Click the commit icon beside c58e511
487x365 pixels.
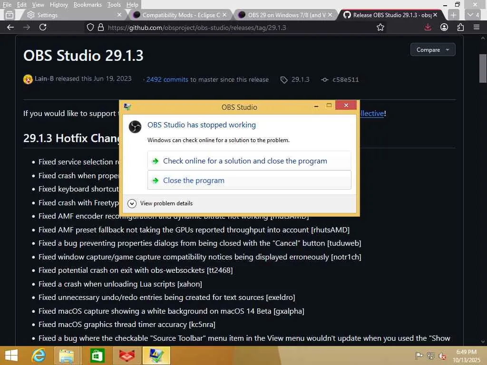[x=324, y=80]
